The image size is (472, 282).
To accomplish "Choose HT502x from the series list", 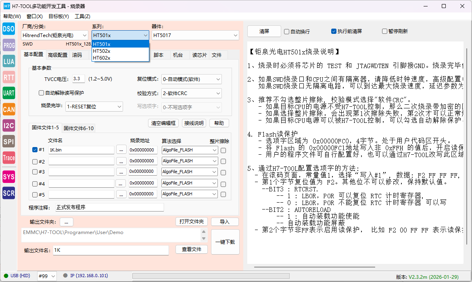I will [102, 51].
